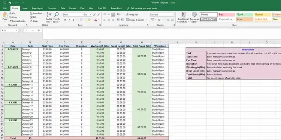
Task: Expand the Name Box R31 dropdown
Action: (16, 31)
